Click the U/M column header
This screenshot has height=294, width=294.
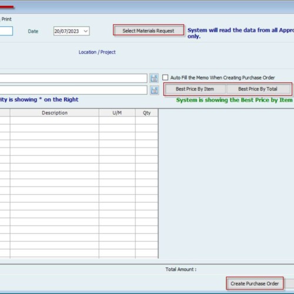(x=117, y=113)
